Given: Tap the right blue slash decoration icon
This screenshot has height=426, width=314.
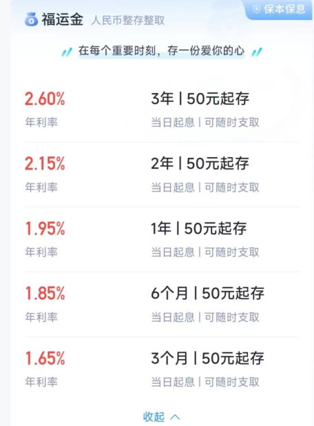Looking at the screenshot, I should point(256,52).
